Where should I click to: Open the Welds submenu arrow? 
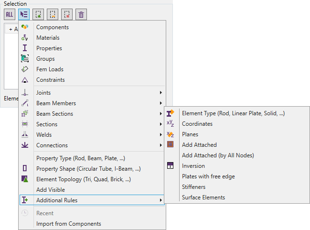[160, 135]
